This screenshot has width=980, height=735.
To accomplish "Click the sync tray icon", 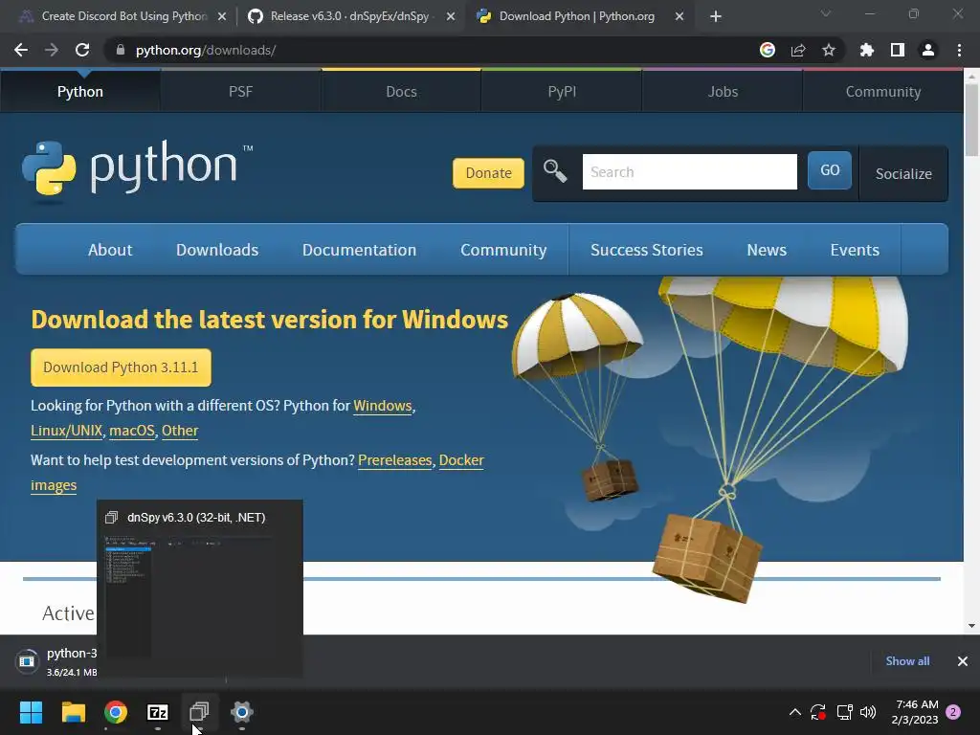I will pyautogui.click(x=818, y=712).
